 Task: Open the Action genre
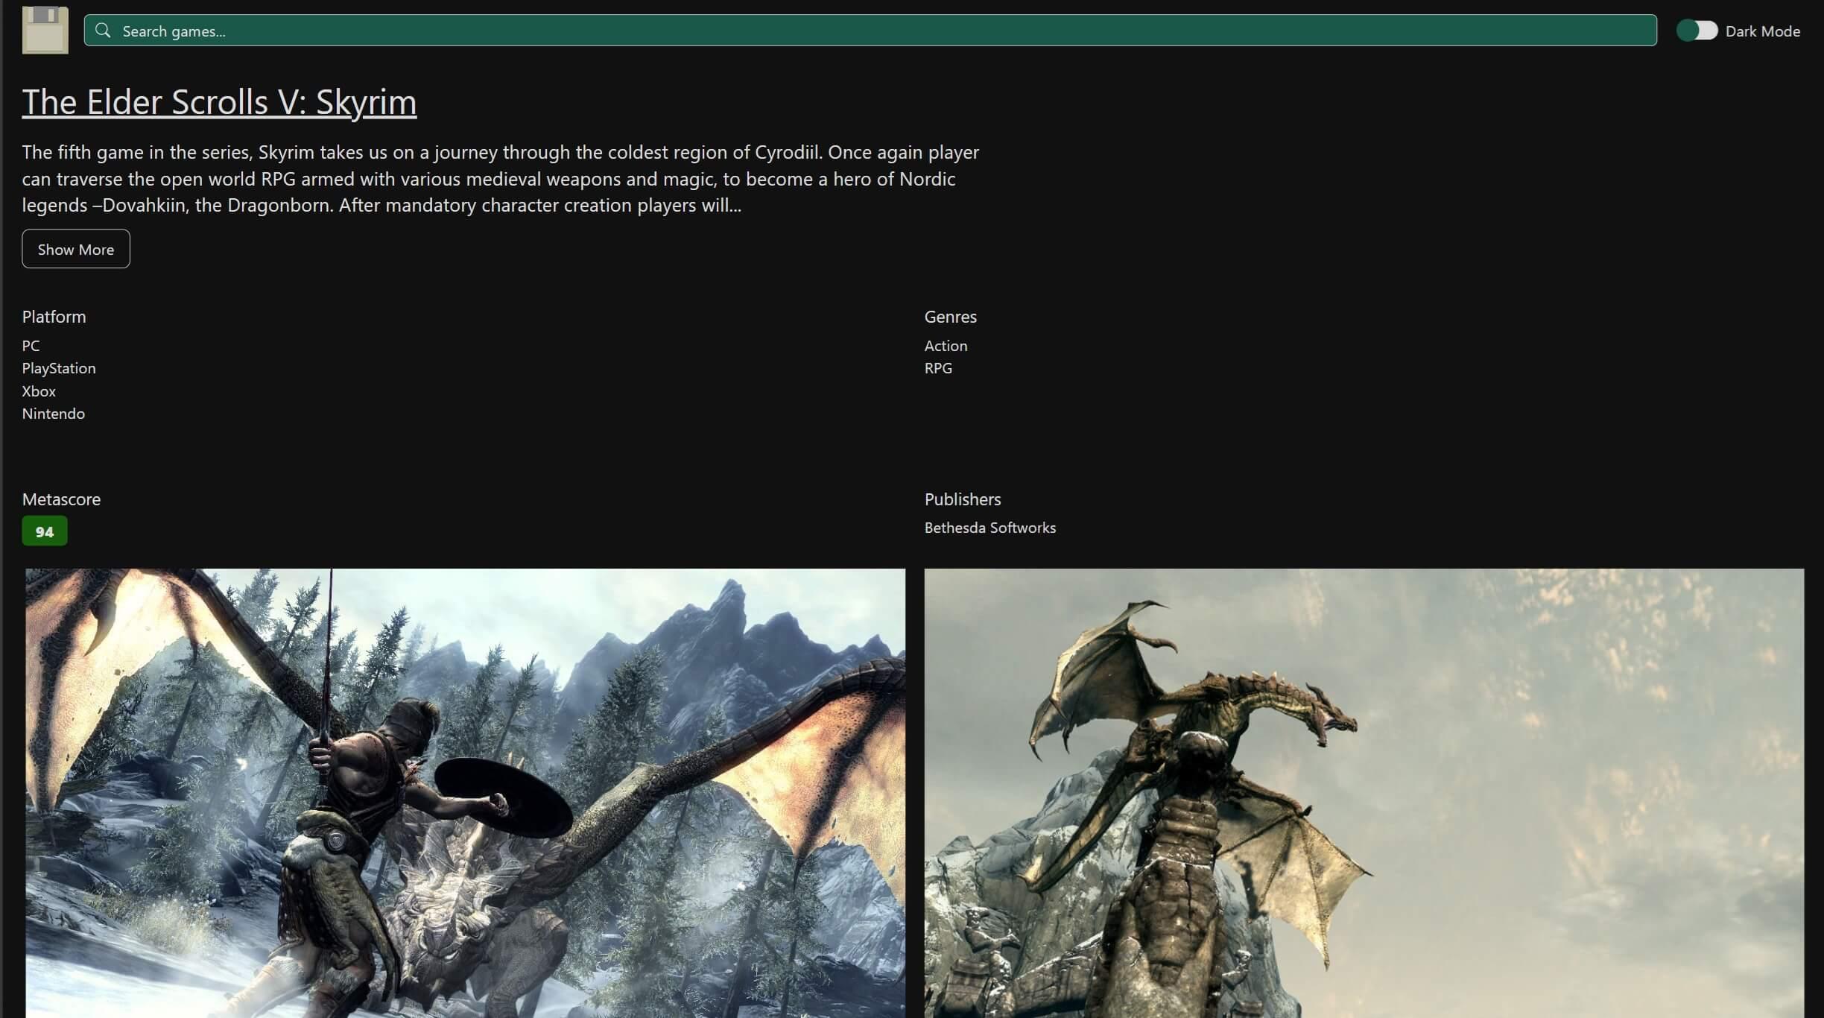pos(945,345)
